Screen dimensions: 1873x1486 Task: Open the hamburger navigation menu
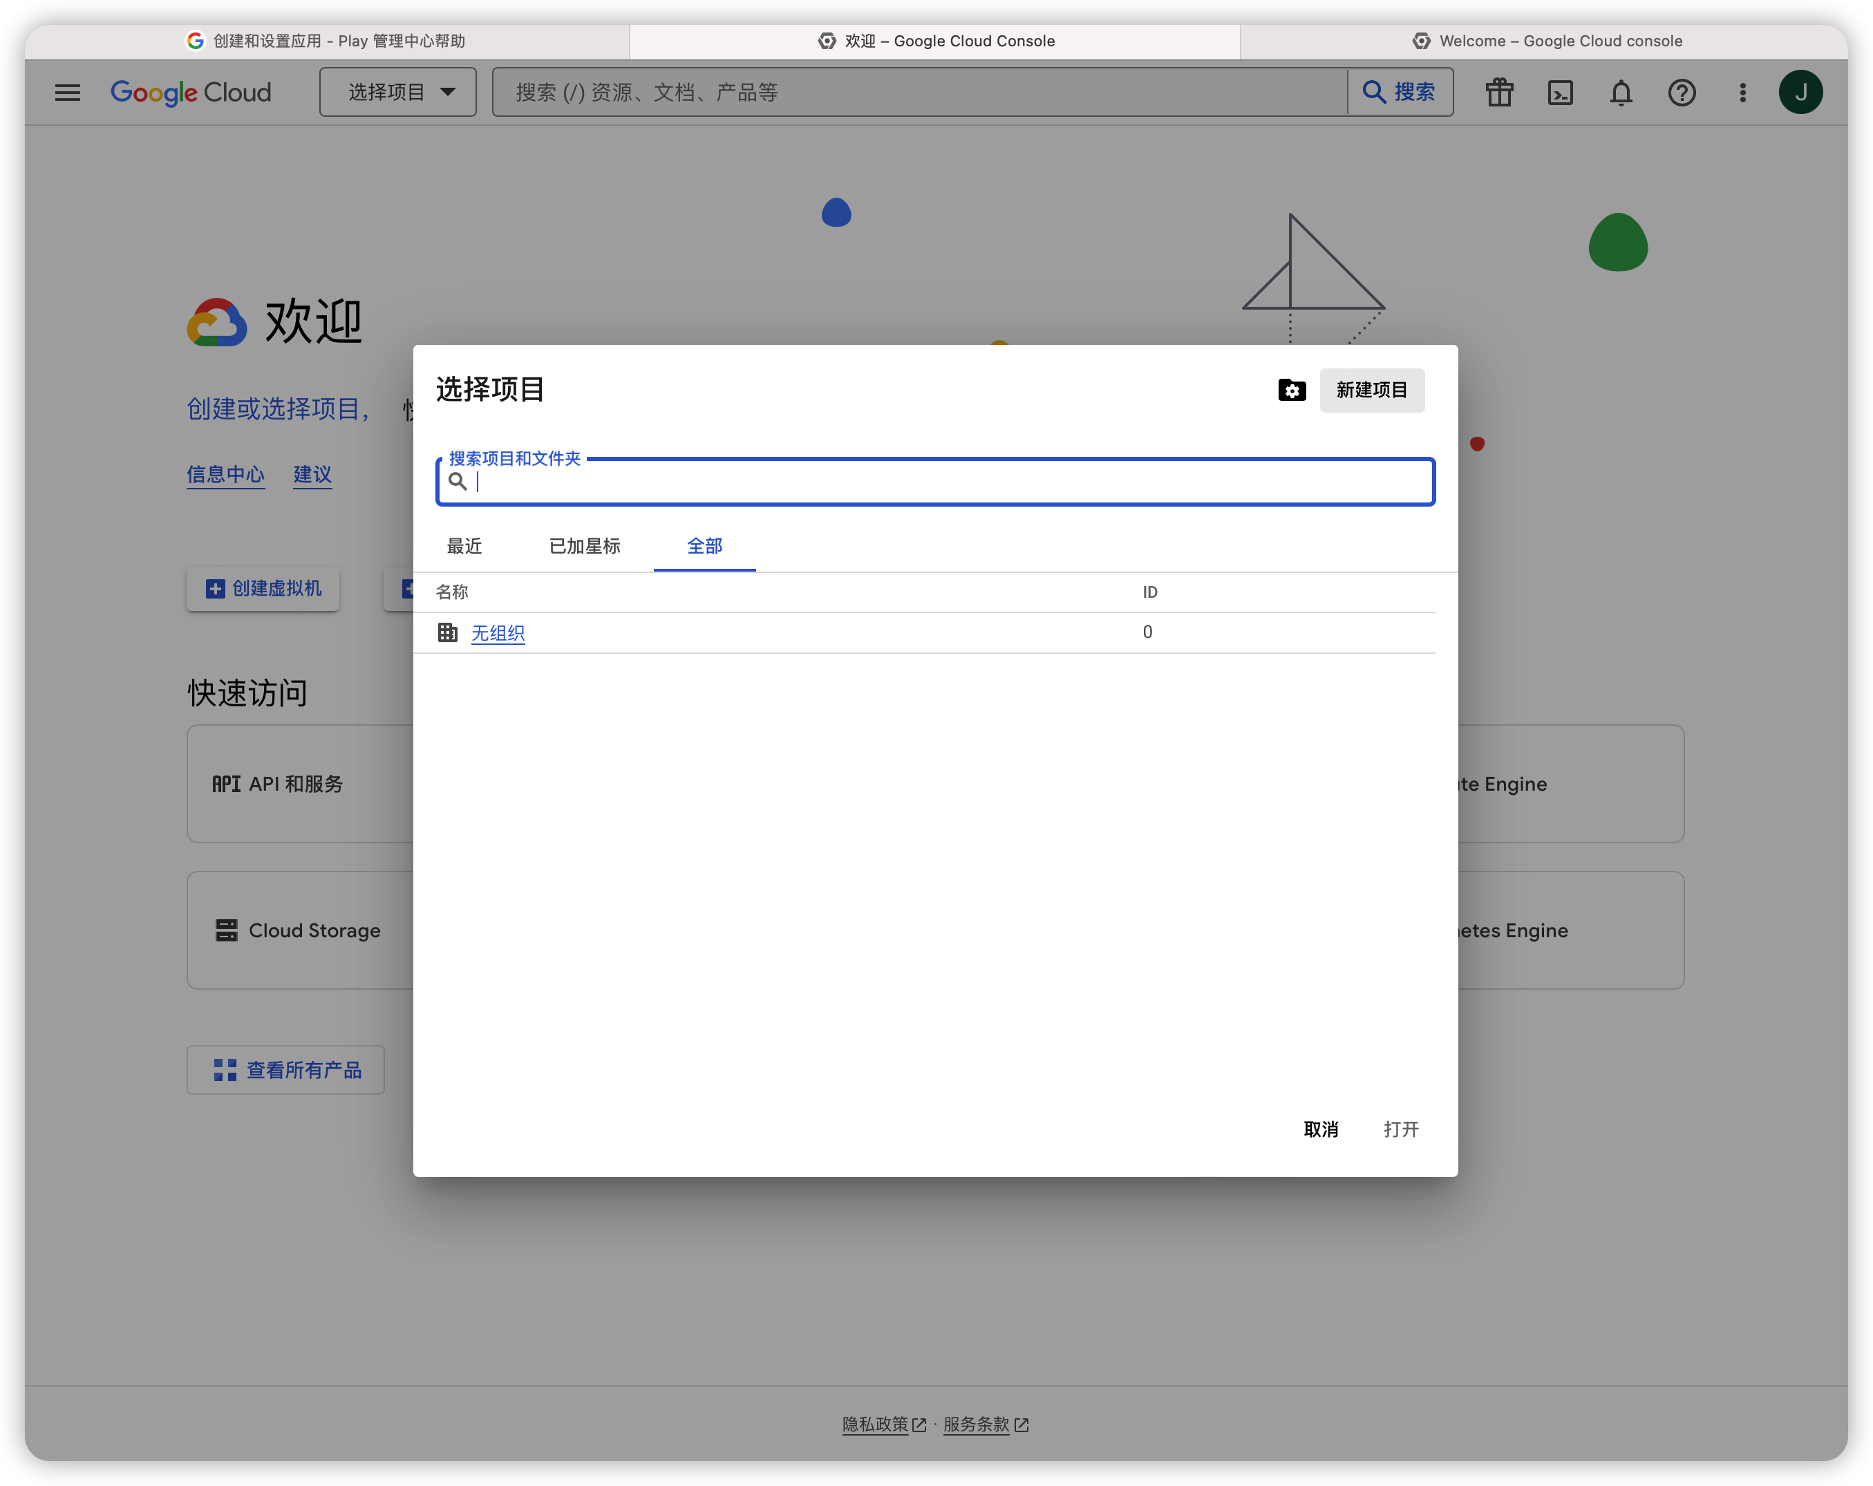click(68, 92)
